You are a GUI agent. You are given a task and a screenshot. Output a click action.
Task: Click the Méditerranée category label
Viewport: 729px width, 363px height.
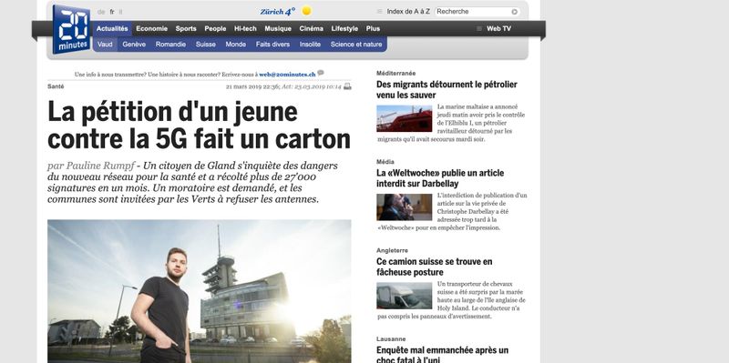[396, 74]
